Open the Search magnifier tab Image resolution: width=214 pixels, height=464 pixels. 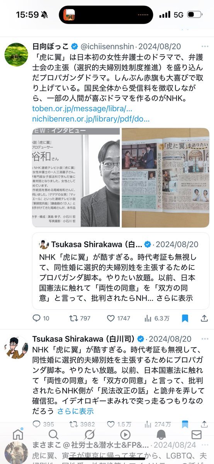54,434
